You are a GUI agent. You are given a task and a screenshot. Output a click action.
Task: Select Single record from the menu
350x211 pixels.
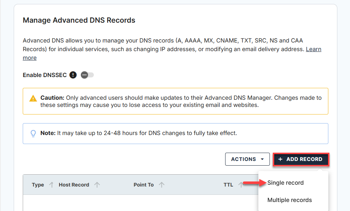[285, 183]
